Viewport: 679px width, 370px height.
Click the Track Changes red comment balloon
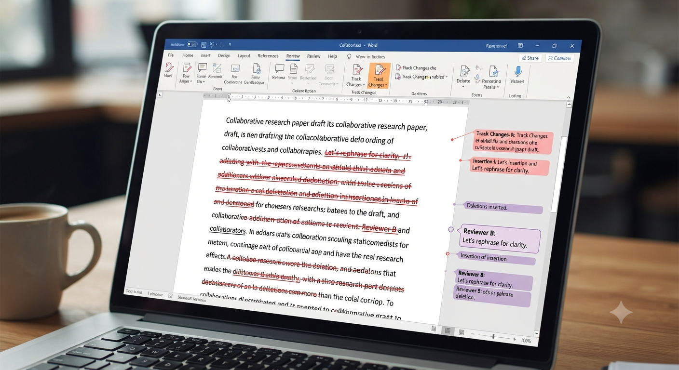pos(512,142)
